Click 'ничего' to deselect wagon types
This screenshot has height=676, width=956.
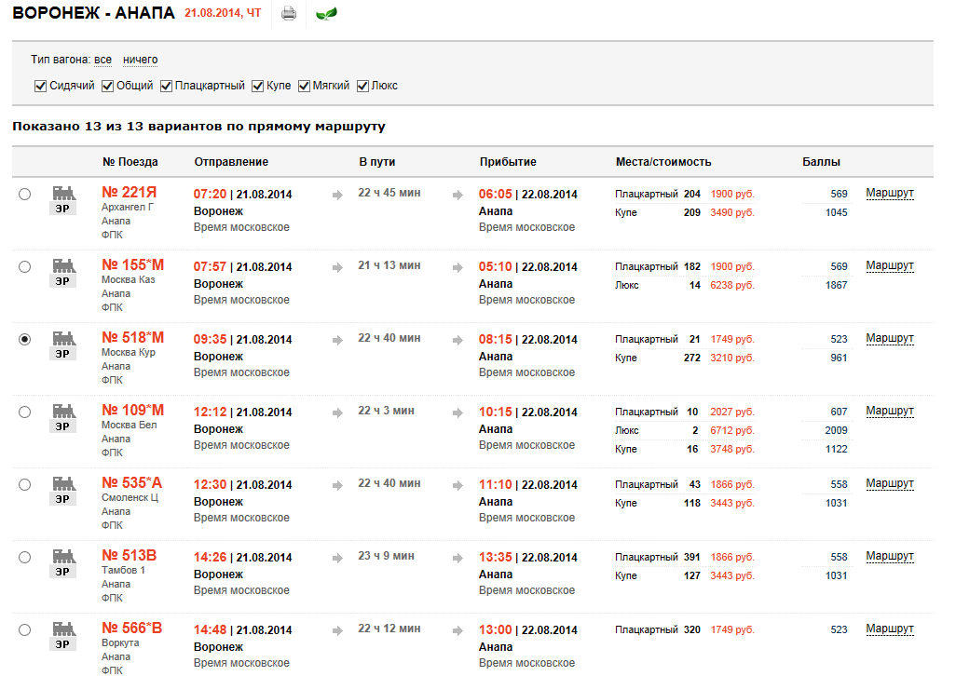click(140, 60)
